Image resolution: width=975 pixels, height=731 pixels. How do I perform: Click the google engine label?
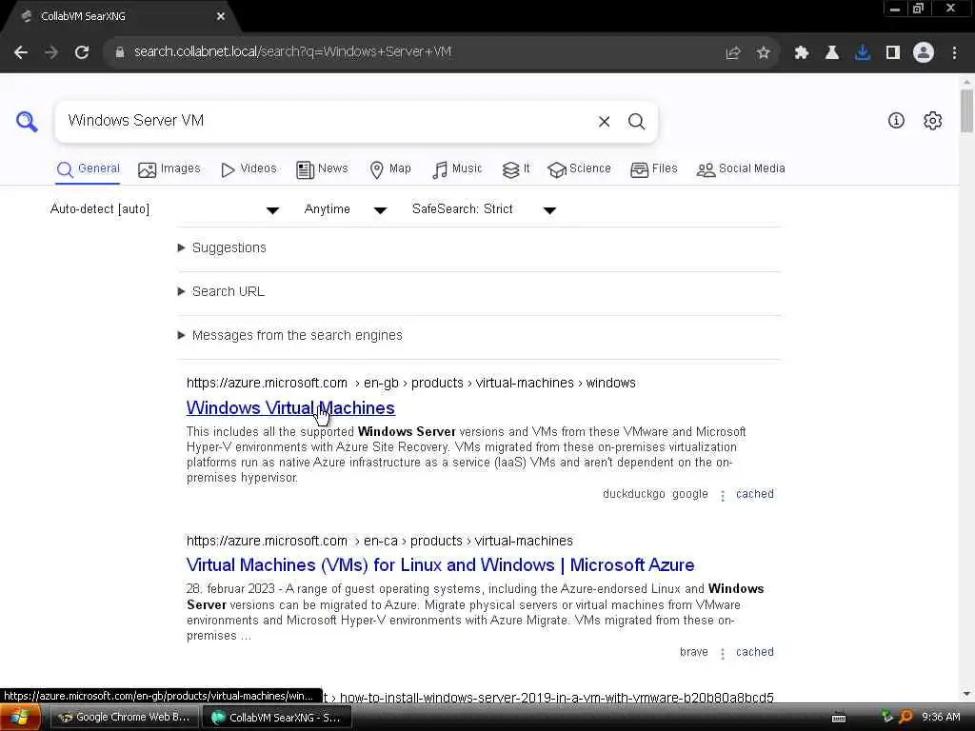[690, 494]
